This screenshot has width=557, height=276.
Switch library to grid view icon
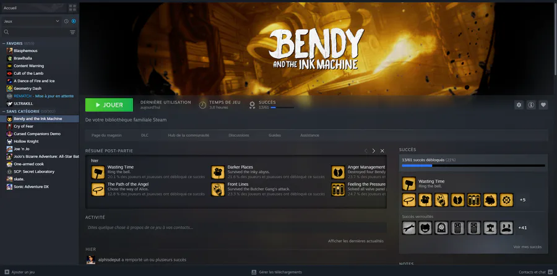coord(72,8)
